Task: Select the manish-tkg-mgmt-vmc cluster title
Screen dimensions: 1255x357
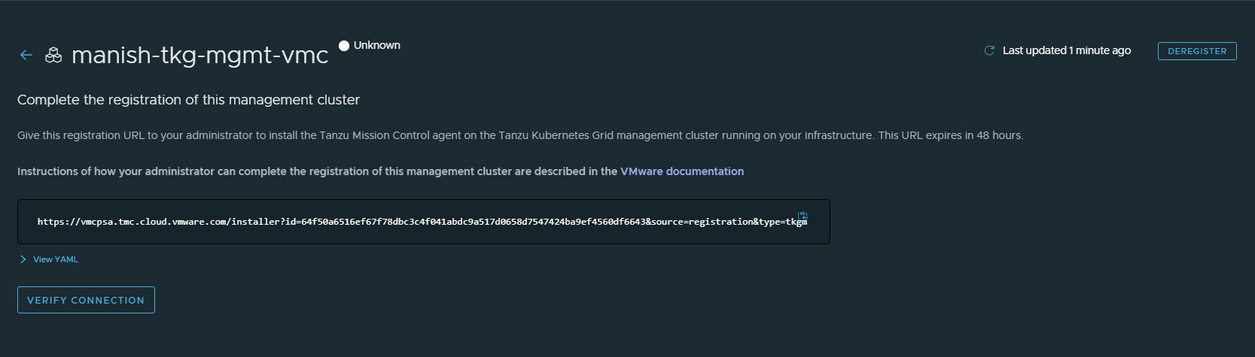Action: [x=200, y=55]
